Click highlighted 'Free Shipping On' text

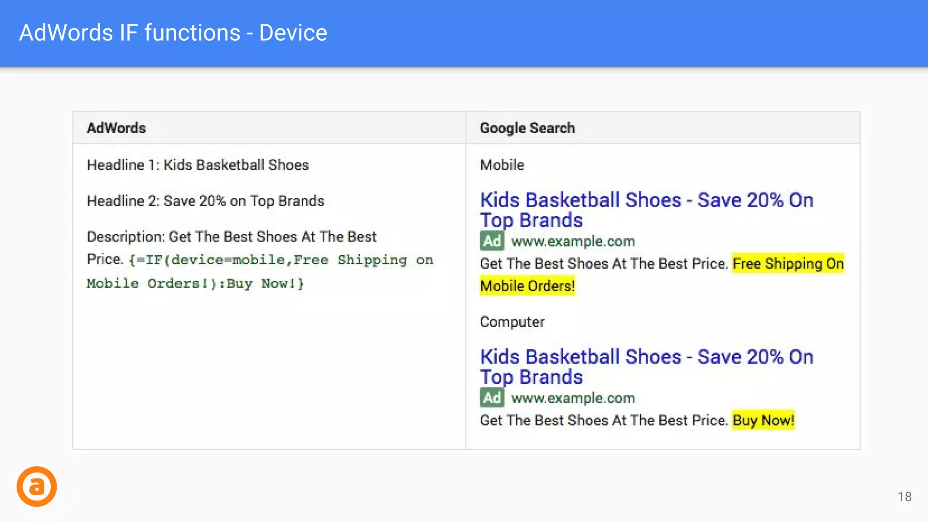788,264
